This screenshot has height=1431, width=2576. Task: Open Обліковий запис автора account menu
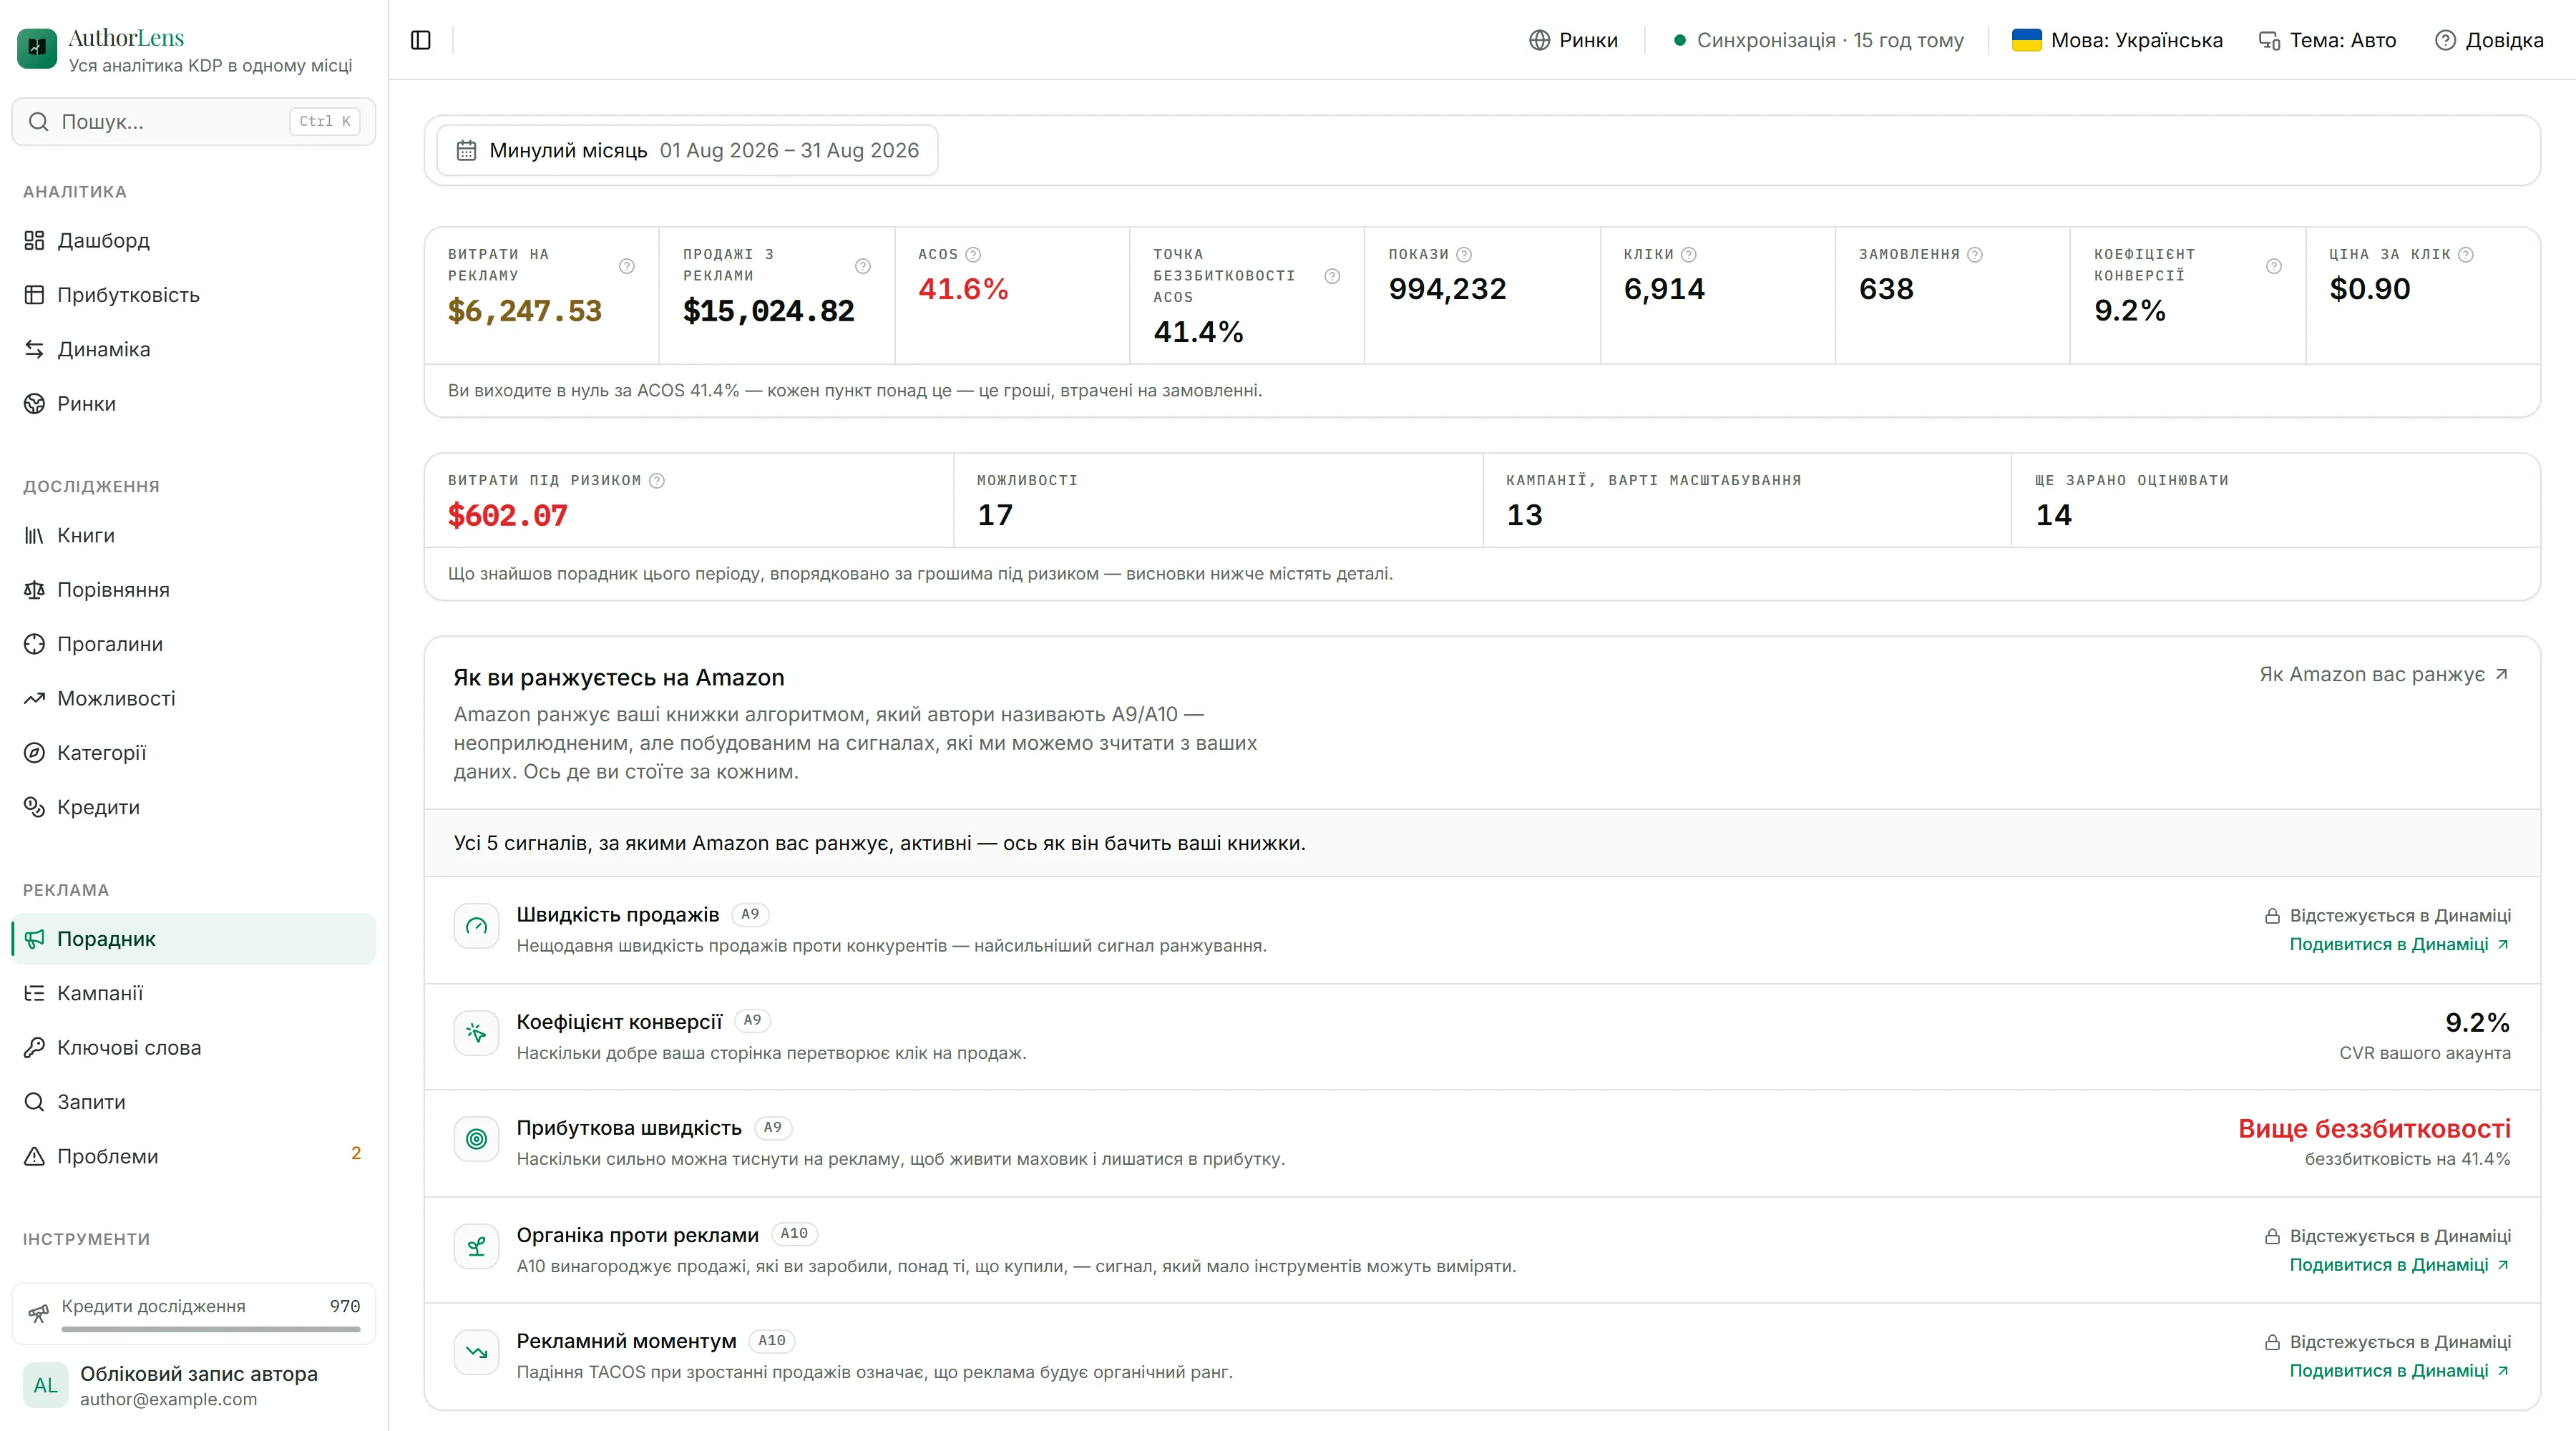point(194,1385)
